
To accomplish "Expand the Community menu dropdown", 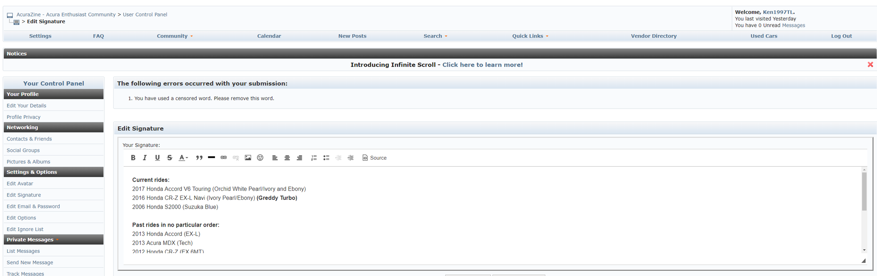I will pos(175,36).
